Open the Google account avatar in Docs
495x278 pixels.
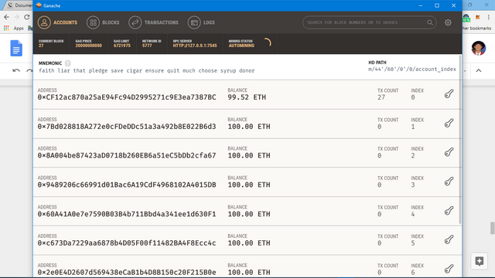(x=479, y=48)
